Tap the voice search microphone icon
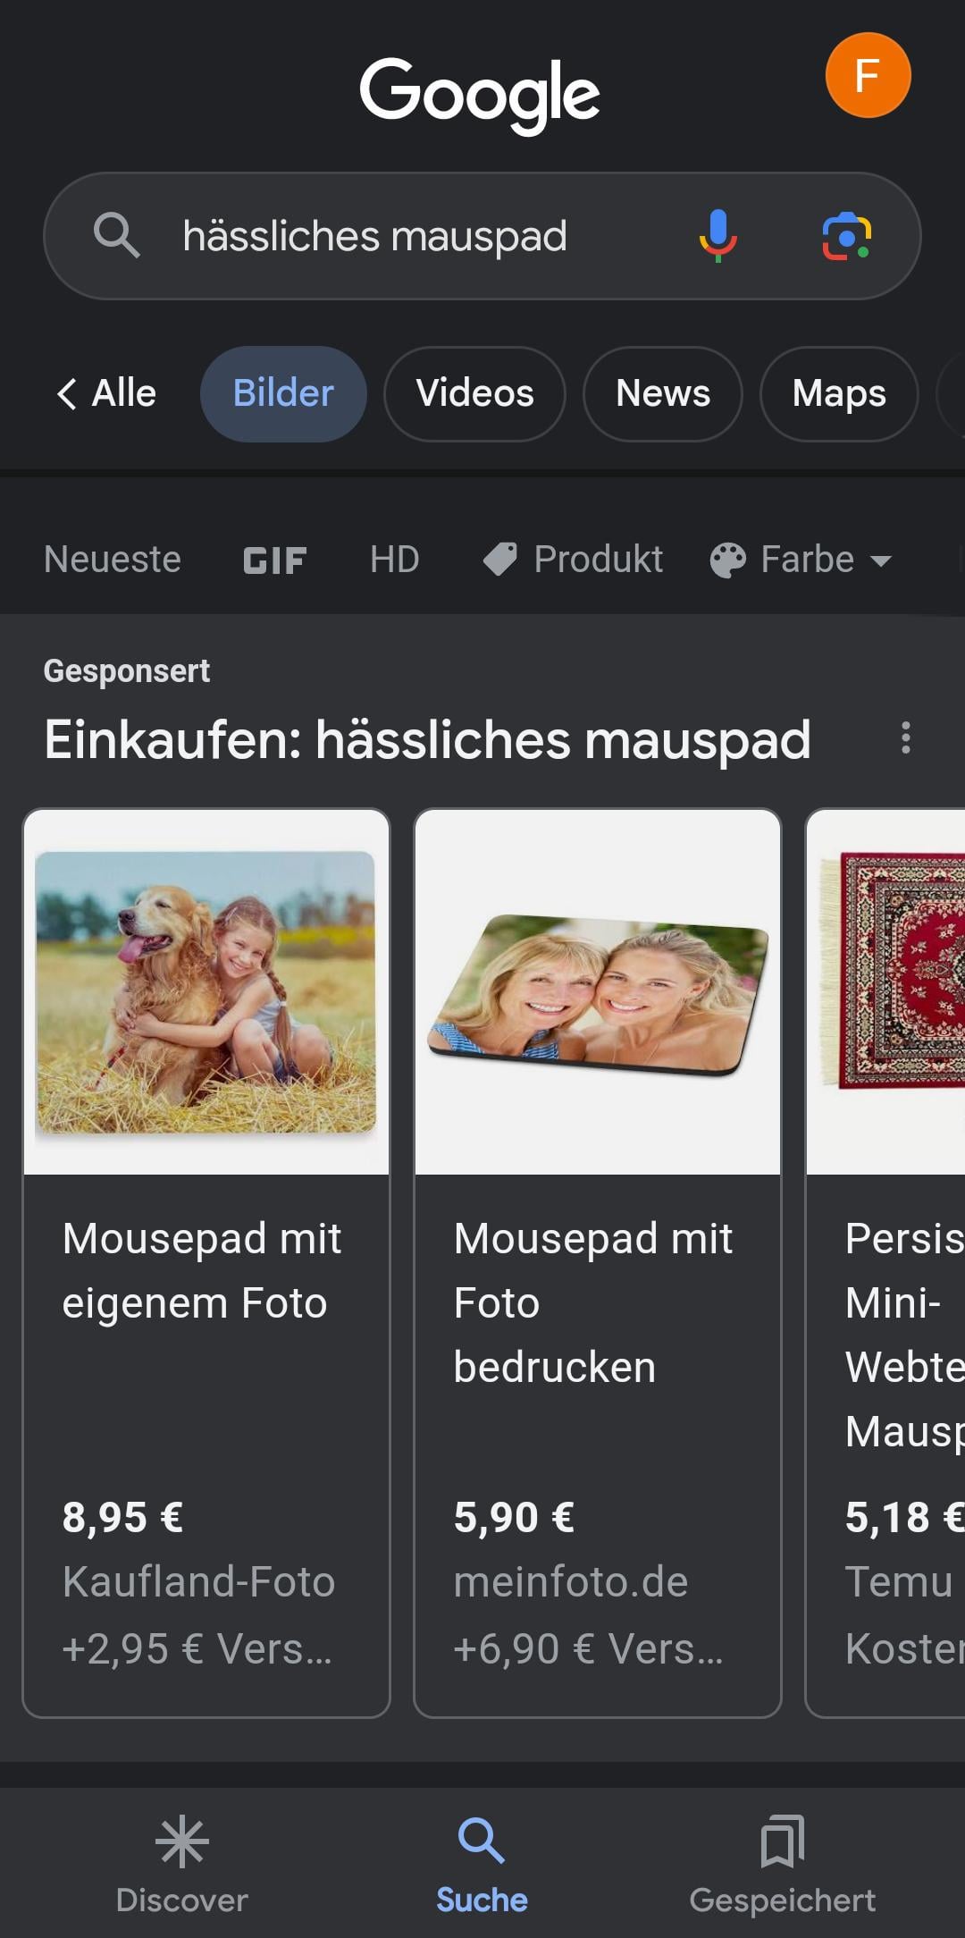The width and height of the screenshot is (965, 1938). click(717, 236)
